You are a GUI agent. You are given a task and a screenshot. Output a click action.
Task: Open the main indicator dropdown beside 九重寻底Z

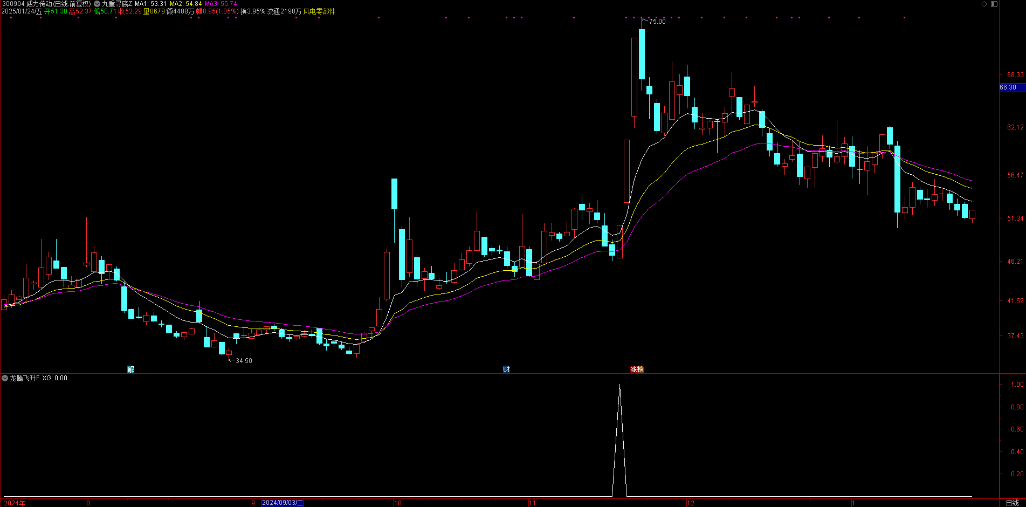(x=97, y=4)
